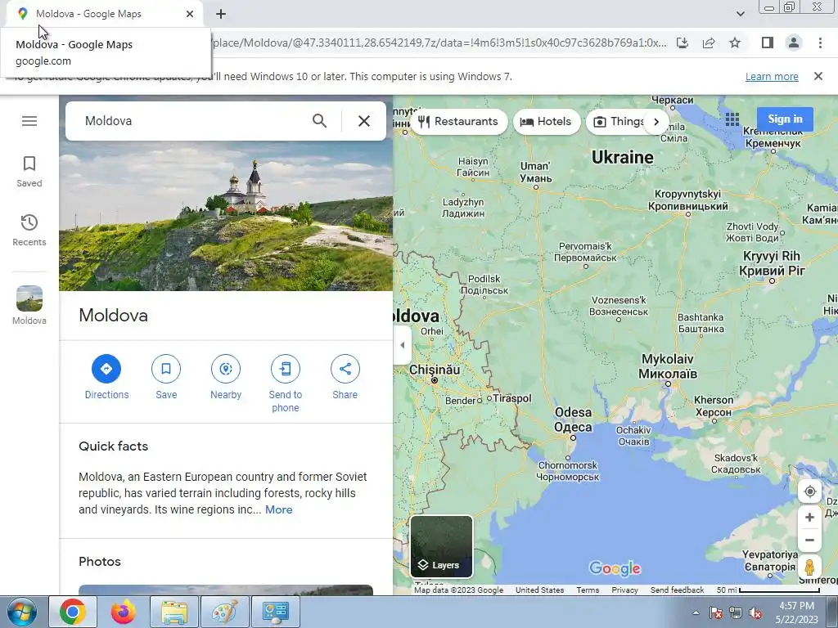Click the address bar URL
Viewport: 838px width, 628px height.
pos(439,43)
